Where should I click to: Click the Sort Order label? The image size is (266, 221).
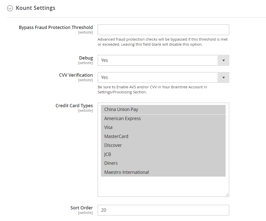pyautogui.click(x=82, y=208)
